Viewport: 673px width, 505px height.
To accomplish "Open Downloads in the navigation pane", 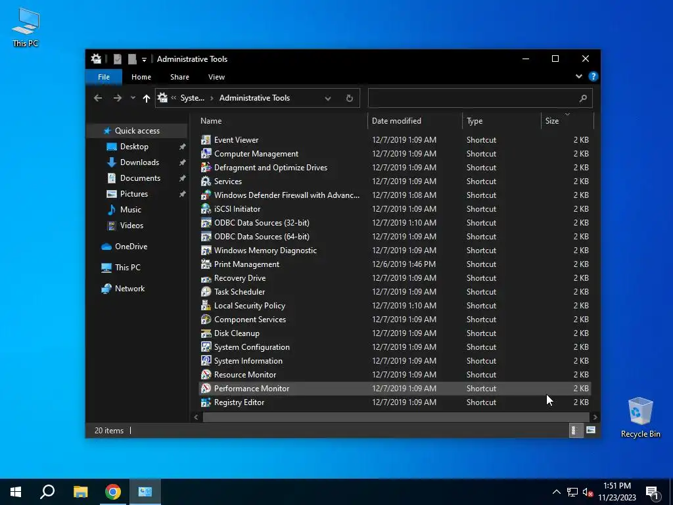I will [x=139, y=162].
